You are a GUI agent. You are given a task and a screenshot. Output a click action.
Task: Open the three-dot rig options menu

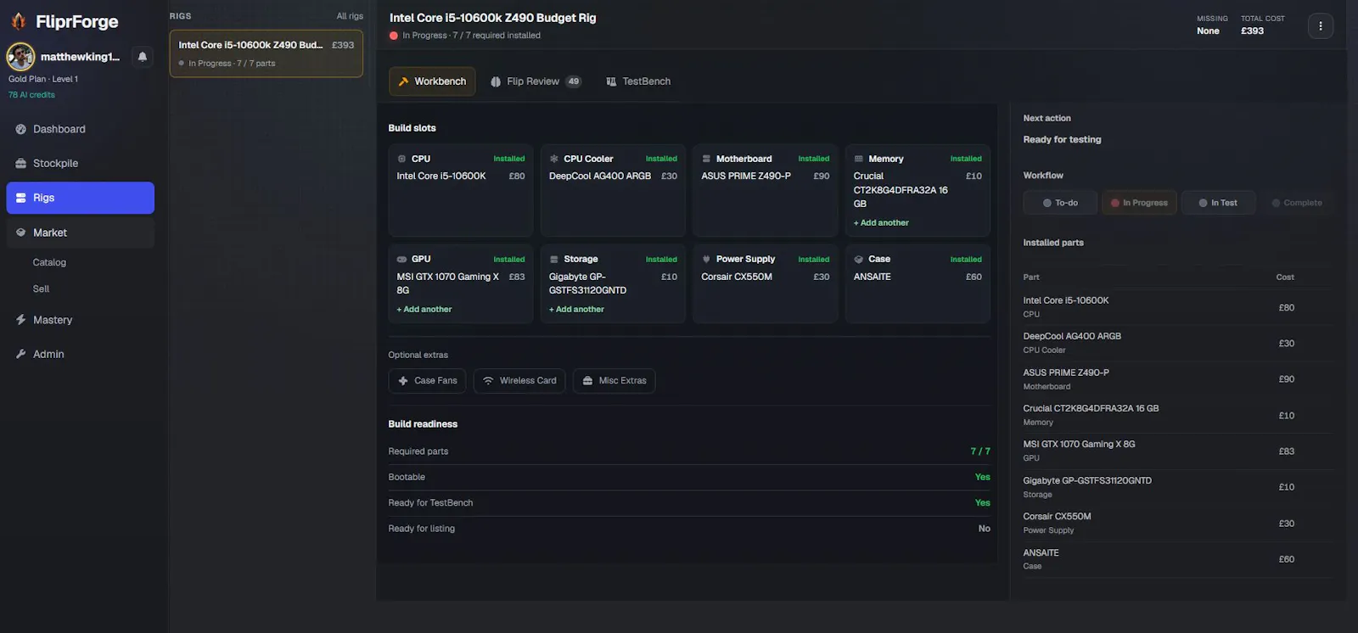(1321, 25)
